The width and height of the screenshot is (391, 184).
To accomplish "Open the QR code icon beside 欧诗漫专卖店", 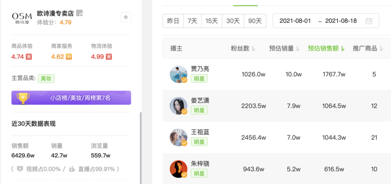I will (79, 13).
